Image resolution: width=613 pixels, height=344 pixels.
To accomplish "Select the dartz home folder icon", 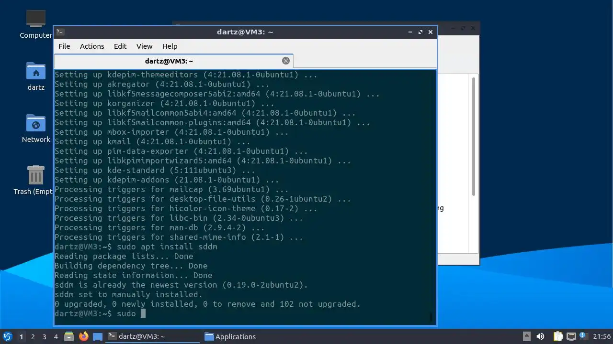I will point(36,76).
